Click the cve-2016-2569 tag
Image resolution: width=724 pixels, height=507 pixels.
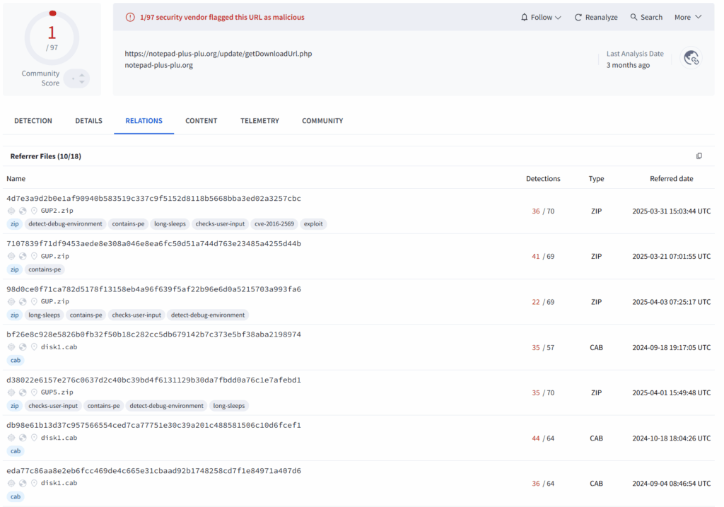(274, 224)
